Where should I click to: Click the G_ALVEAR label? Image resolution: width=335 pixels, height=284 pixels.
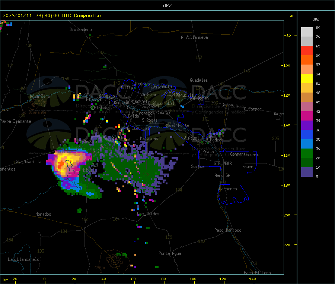(223, 163)
